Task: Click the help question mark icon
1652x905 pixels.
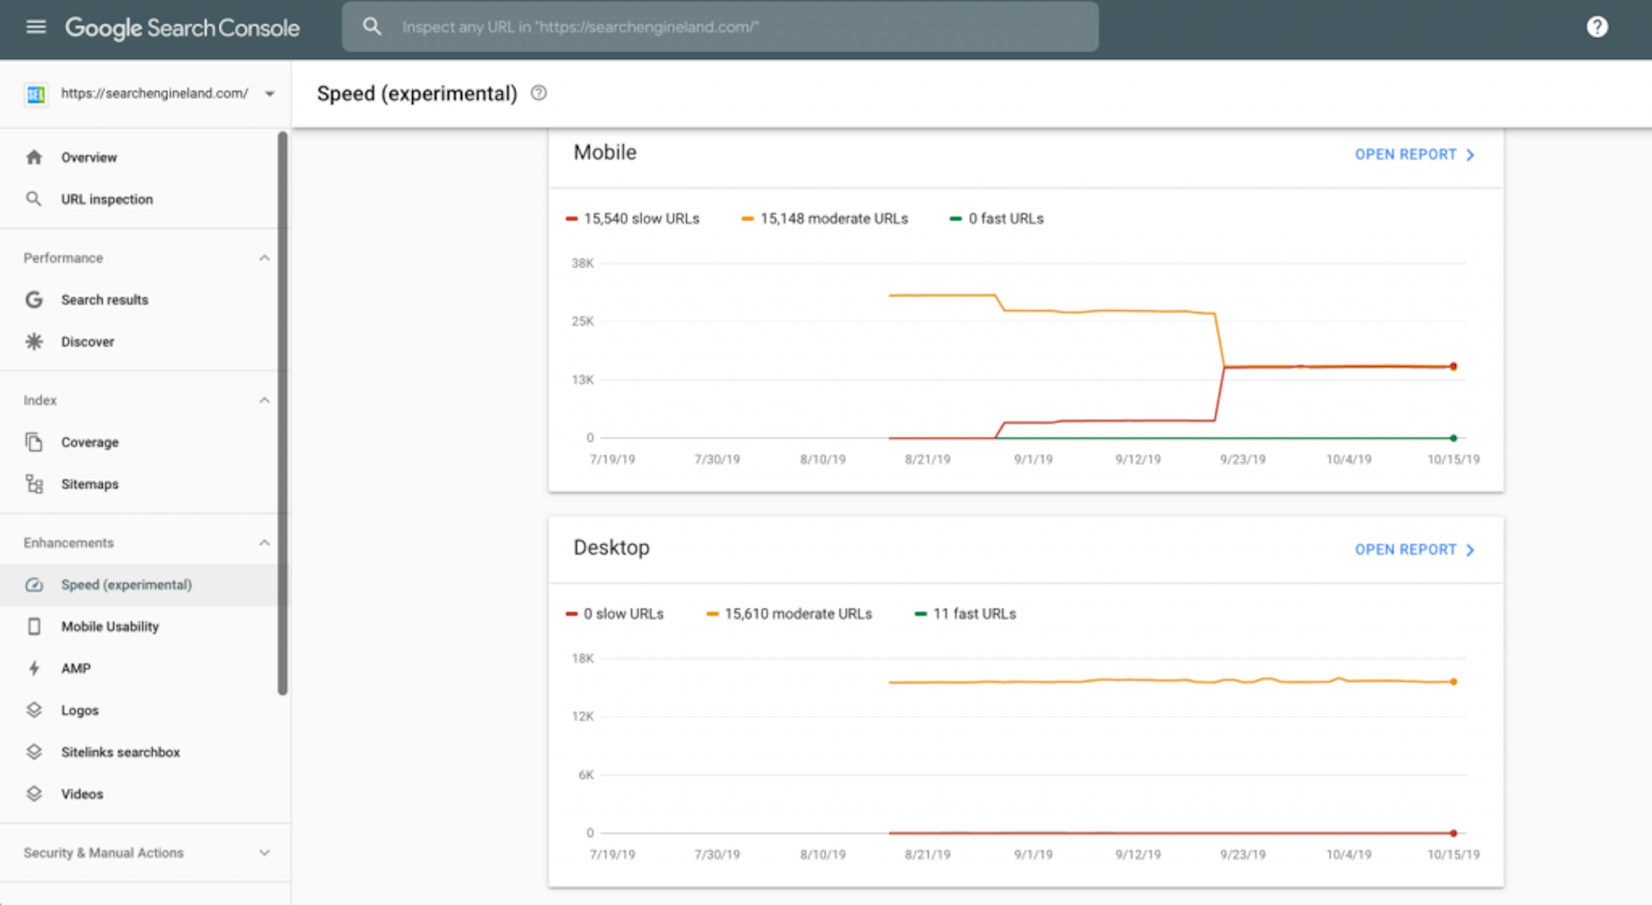Action: (1597, 26)
